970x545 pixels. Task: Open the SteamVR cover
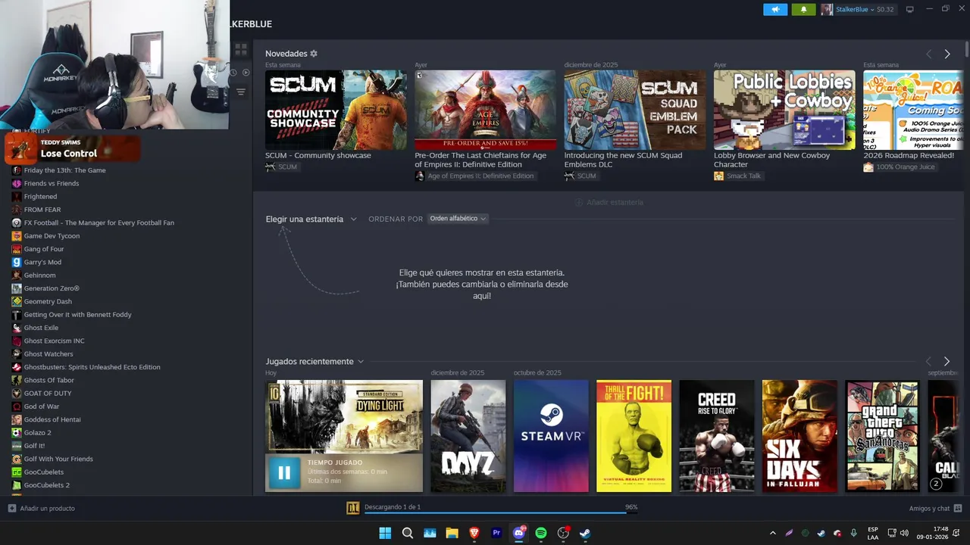pos(551,436)
